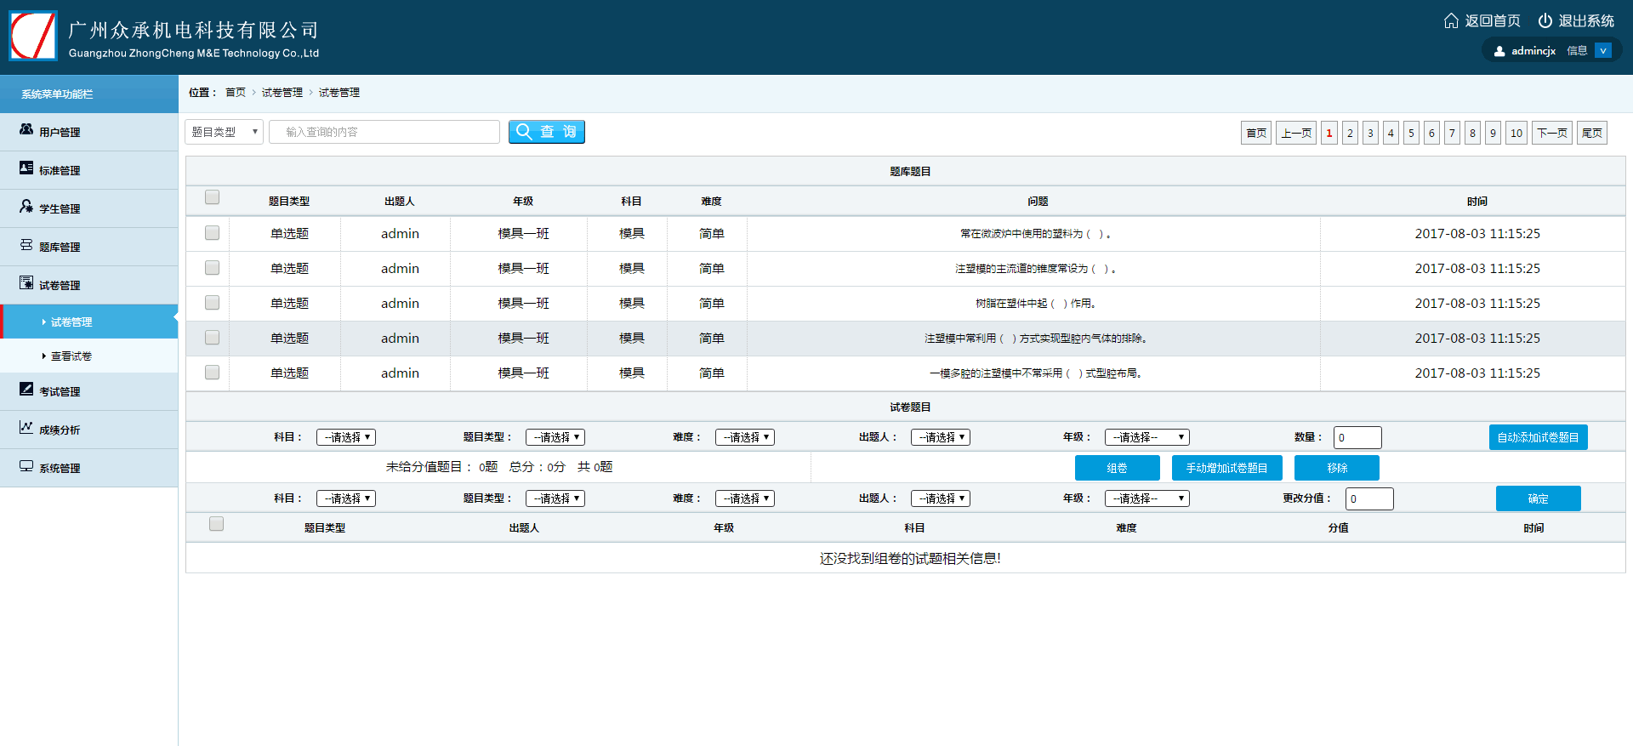Click the power icon beside 退出系统
This screenshot has height=746, width=1633.
(x=1545, y=20)
